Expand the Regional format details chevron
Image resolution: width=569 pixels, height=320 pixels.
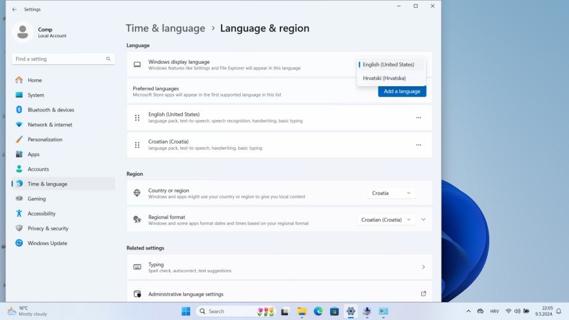(x=423, y=220)
